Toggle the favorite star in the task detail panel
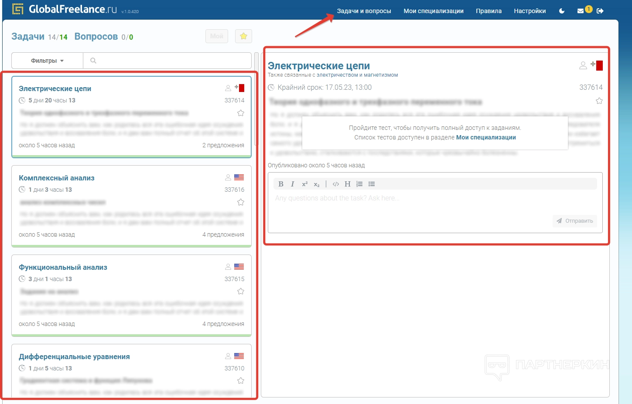Image resolution: width=632 pixels, height=404 pixels. [599, 101]
